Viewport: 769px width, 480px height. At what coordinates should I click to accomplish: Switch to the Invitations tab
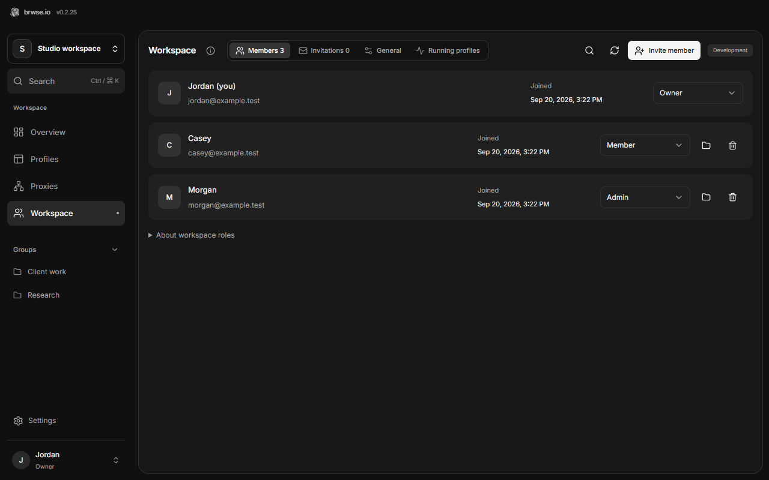tap(324, 50)
